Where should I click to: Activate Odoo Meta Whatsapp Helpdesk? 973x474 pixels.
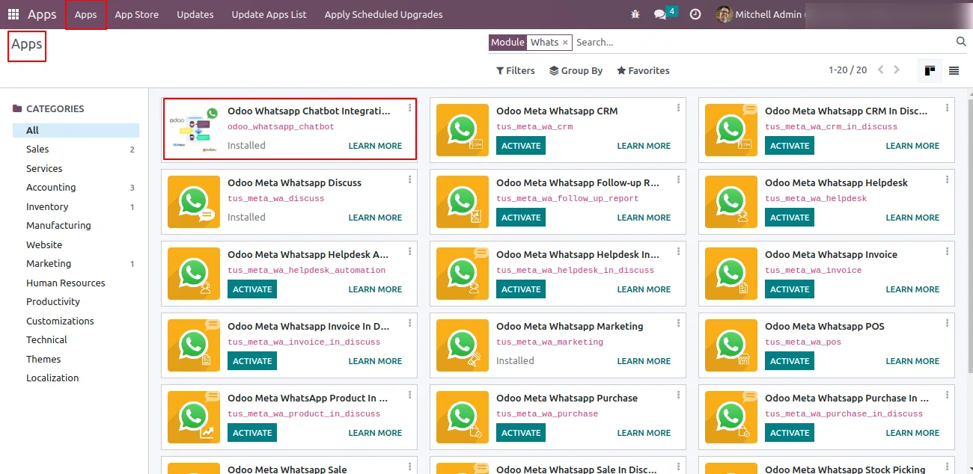[790, 218]
